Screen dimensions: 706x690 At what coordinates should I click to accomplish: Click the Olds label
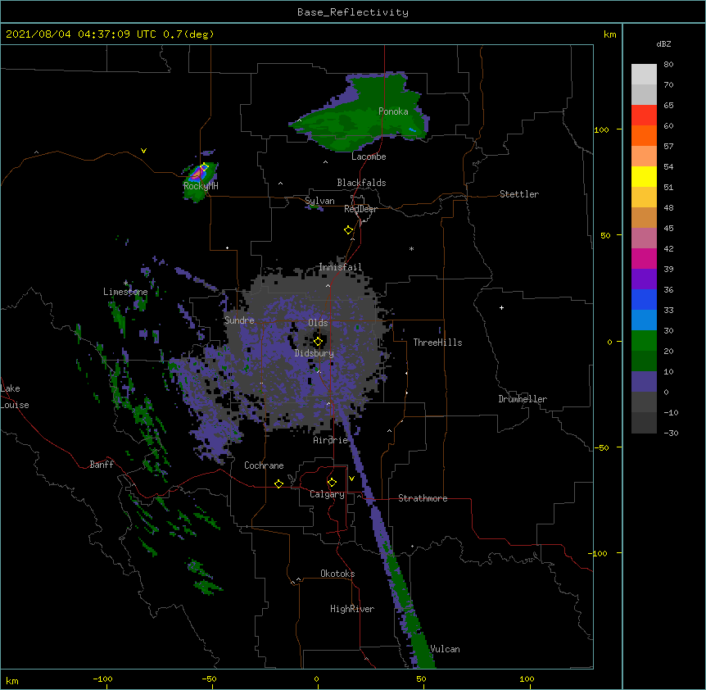click(318, 323)
